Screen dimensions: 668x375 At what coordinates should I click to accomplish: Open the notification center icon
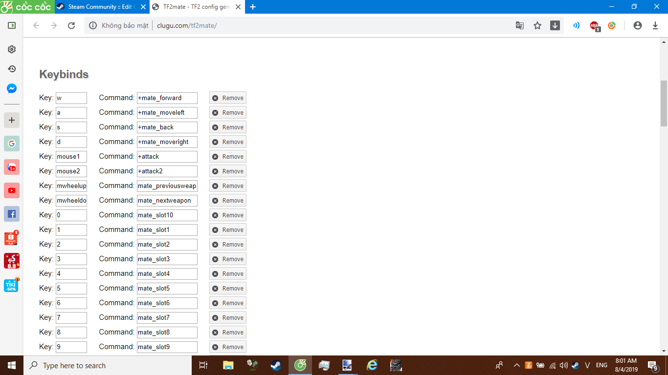652,365
